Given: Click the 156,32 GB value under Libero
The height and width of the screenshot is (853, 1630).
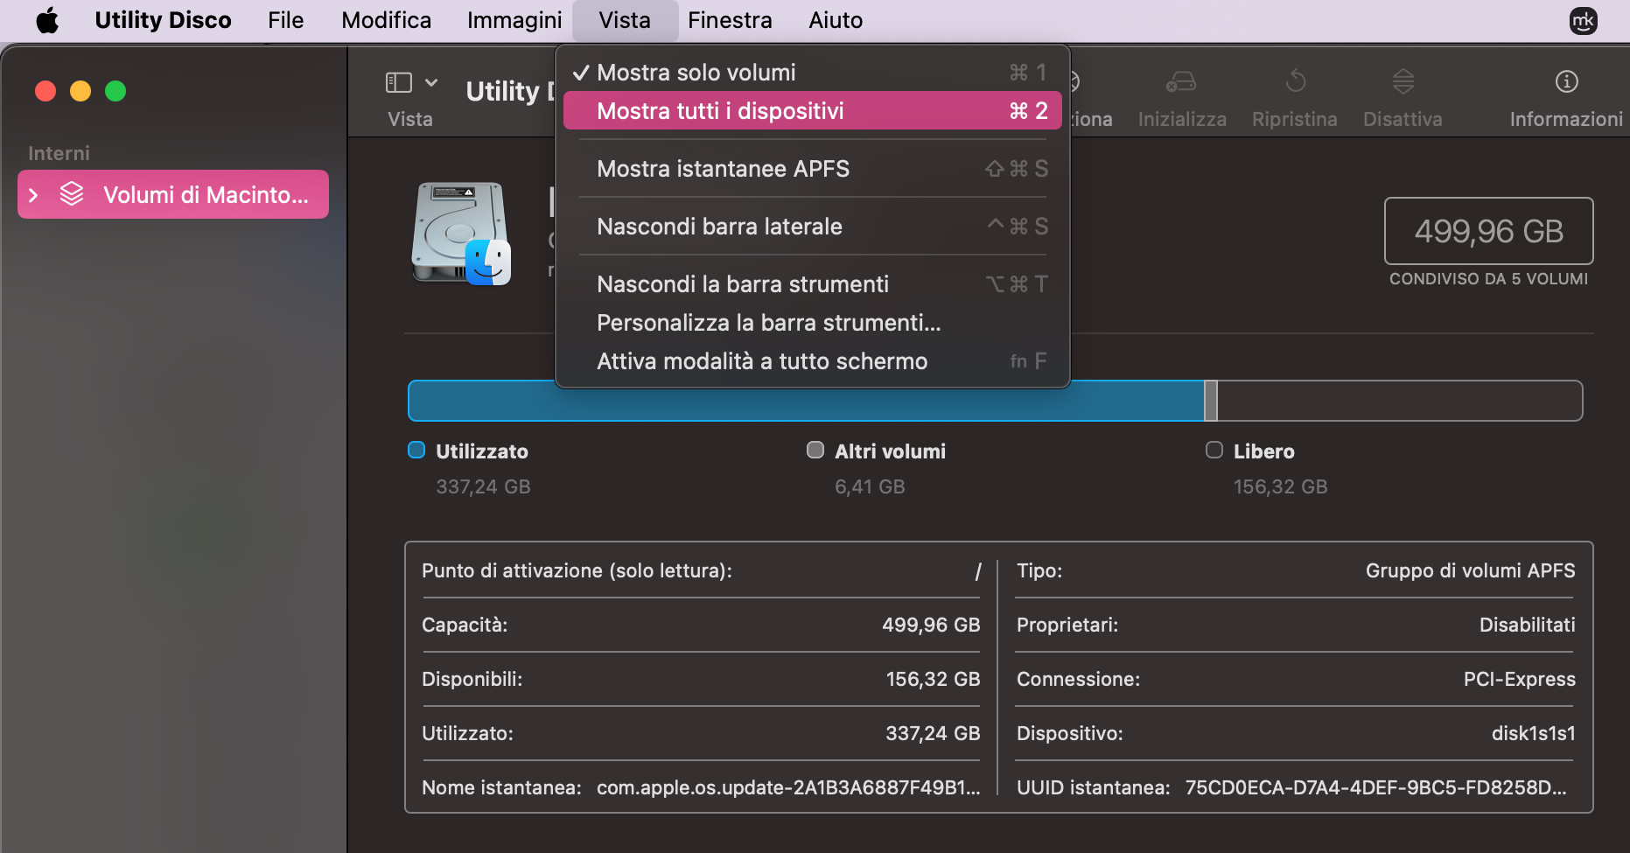Looking at the screenshot, I should [x=1280, y=486].
